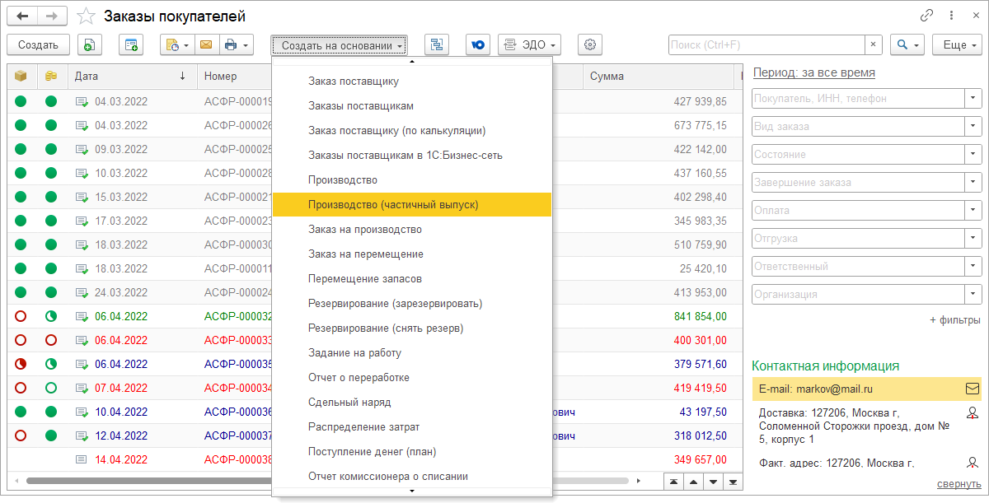The height and width of the screenshot is (503, 989).
Task: Open the document structure icon in toolbar
Action: pyautogui.click(x=437, y=45)
